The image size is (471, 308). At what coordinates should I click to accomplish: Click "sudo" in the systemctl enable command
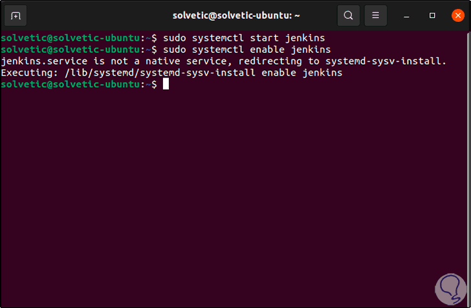(x=175, y=49)
